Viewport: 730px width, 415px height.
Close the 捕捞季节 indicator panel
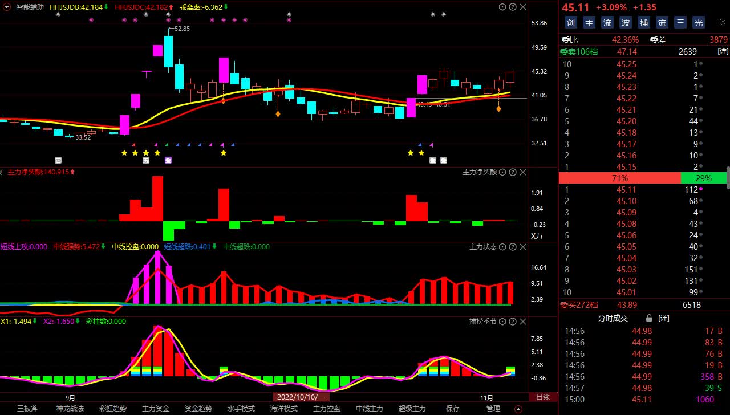(x=523, y=322)
